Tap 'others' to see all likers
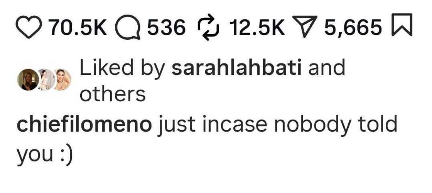 pyautogui.click(x=112, y=94)
